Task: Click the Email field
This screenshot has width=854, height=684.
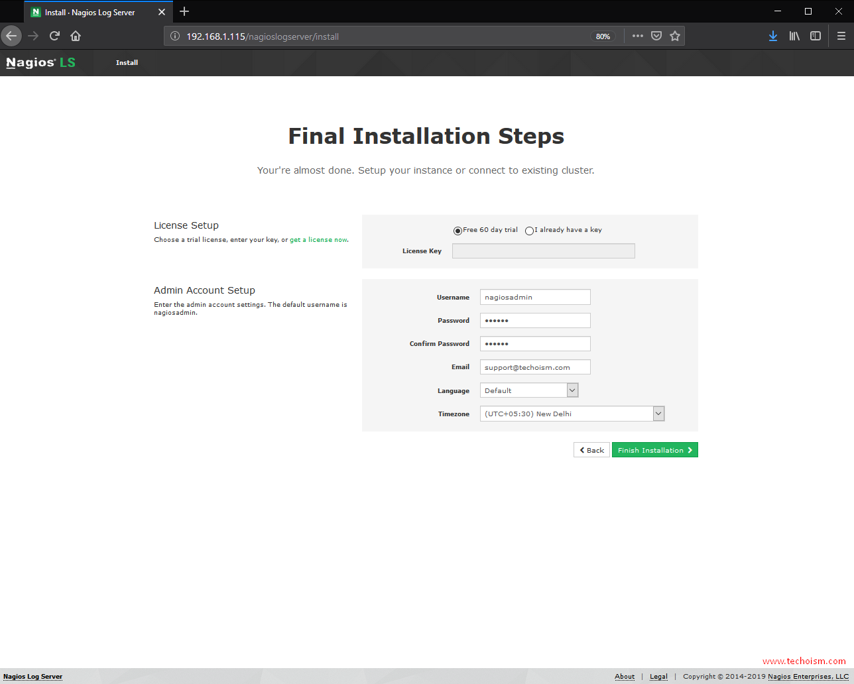Action: click(x=535, y=367)
